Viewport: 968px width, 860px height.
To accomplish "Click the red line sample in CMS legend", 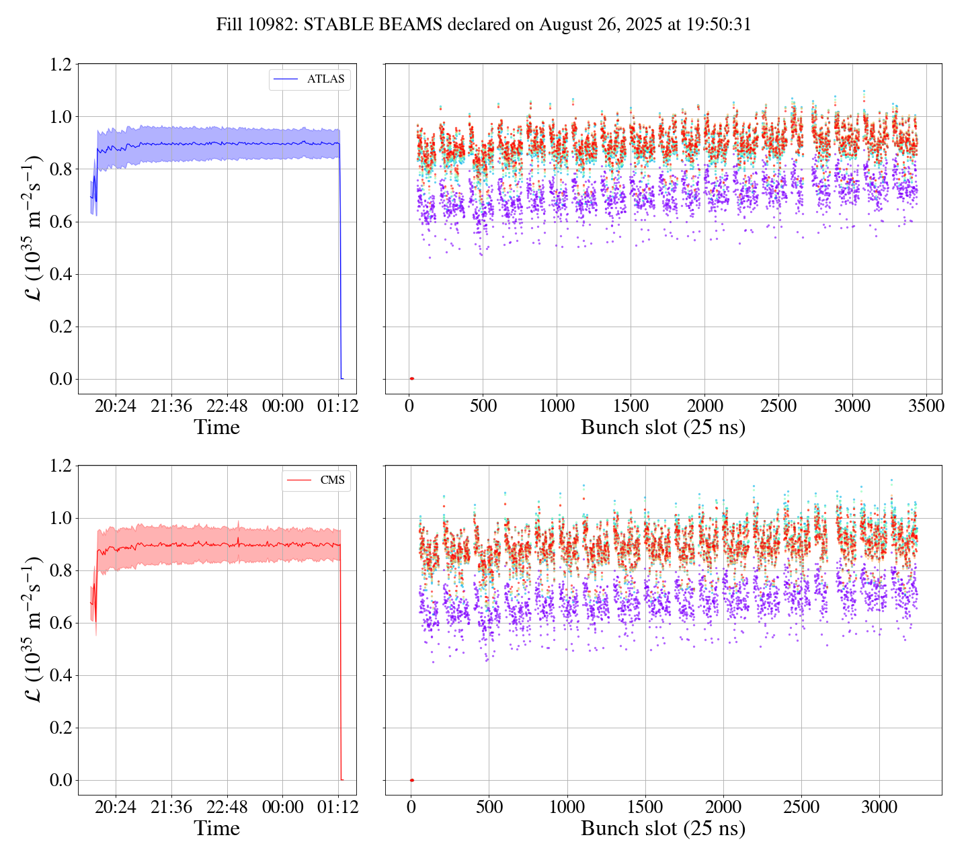I will 298,480.
